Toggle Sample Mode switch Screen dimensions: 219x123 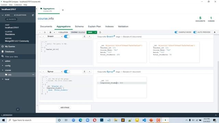pyautogui.click(x=177, y=32)
